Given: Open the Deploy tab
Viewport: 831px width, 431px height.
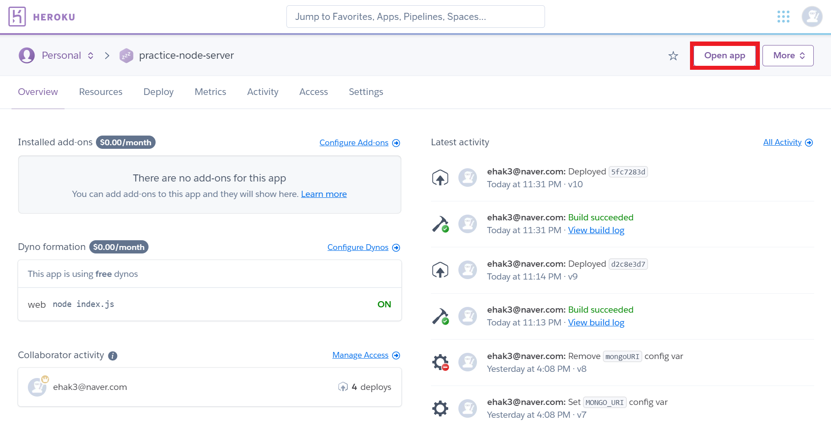Looking at the screenshot, I should coord(159,92).
